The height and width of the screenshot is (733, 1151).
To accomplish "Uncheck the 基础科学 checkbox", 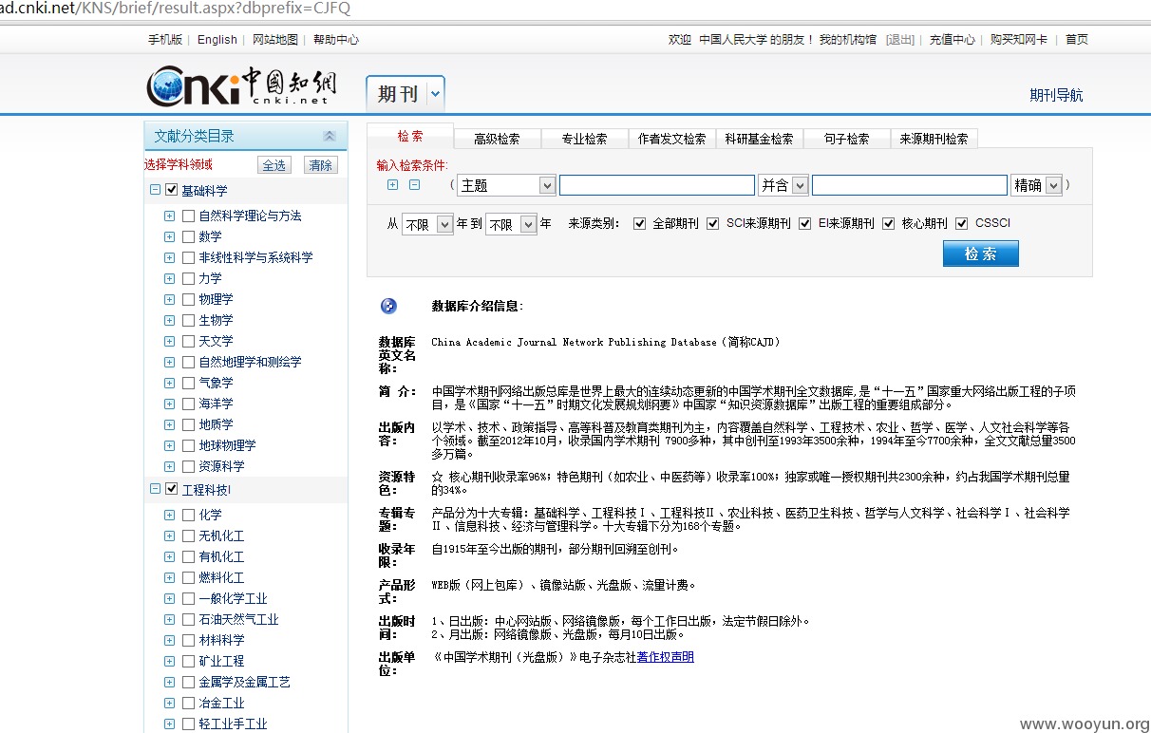I will 172,190.
